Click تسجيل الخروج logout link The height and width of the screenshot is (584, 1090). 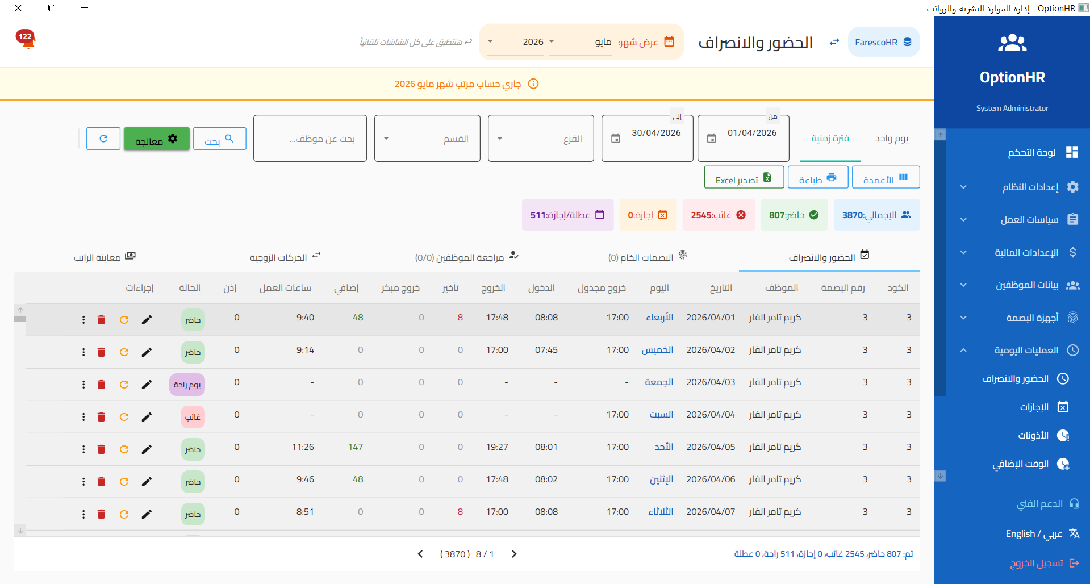(1045, 563)
